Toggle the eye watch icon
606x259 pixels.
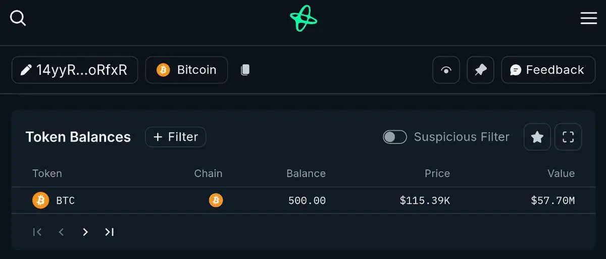(x=446, y=70)
